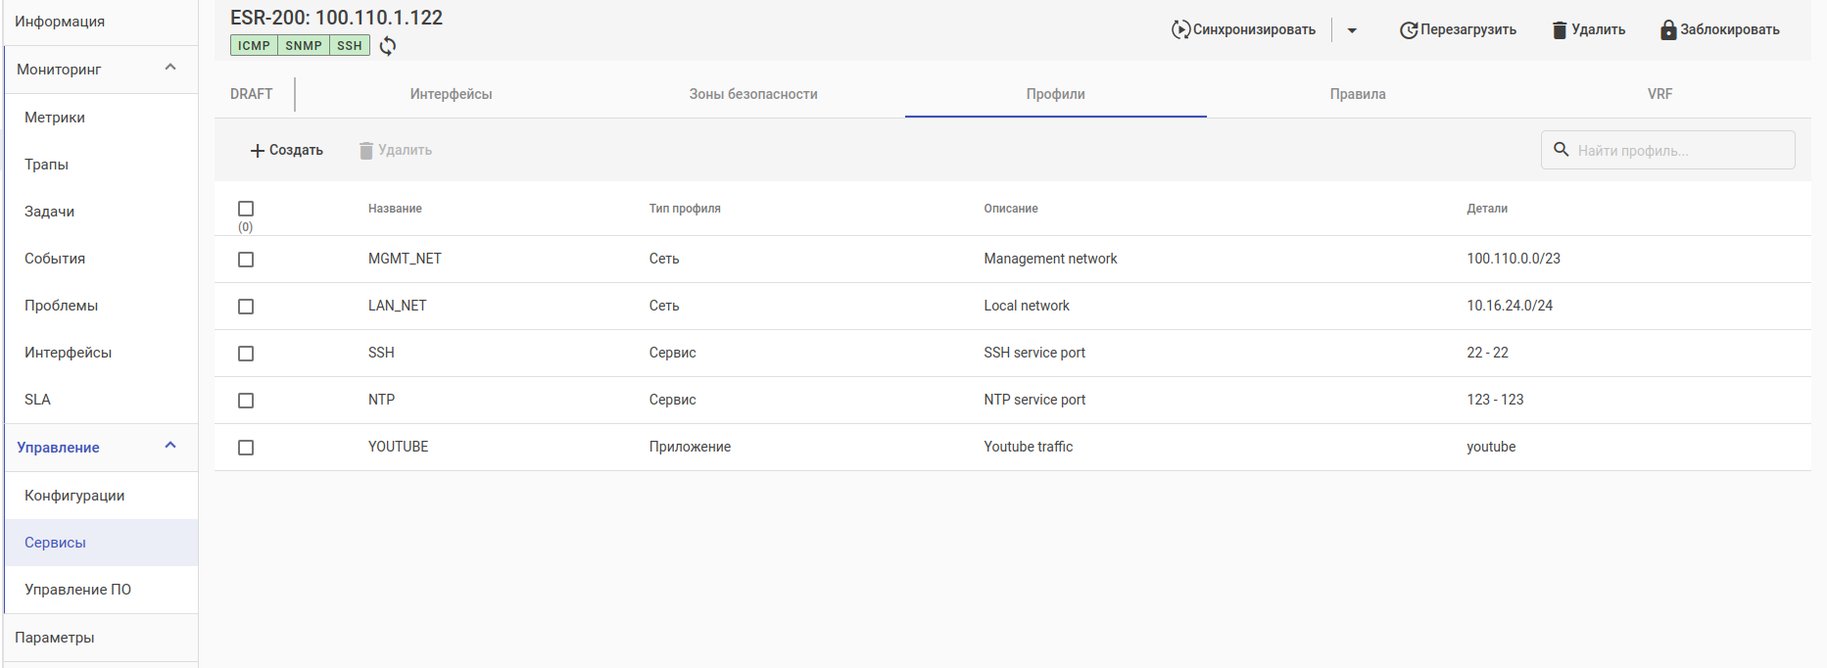Click the Перезагрузить reload icon
Screen dimensions: 1827x668
pyautogui.click(x=1409, y=30)
